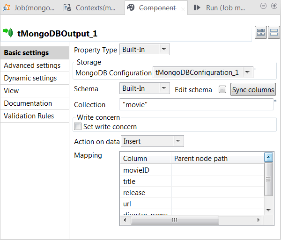281x240 pixels.
Task: Open Action on data dropdown
Action: tap(178, 141)
